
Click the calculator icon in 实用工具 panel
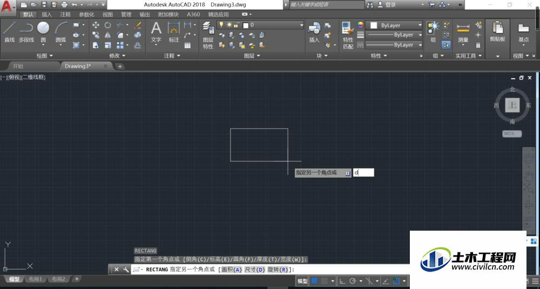[478, 45]
